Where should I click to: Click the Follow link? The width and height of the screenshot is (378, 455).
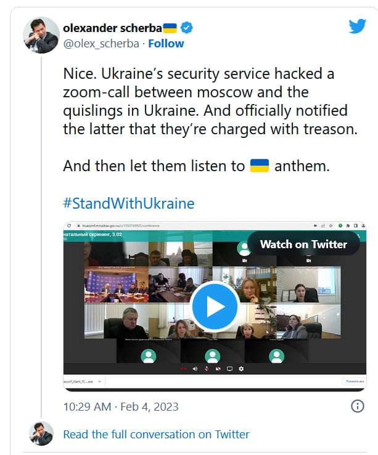166,43
